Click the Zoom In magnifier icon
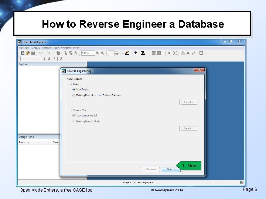The width and height of the screenshot is (266, 199). [98, 53]
